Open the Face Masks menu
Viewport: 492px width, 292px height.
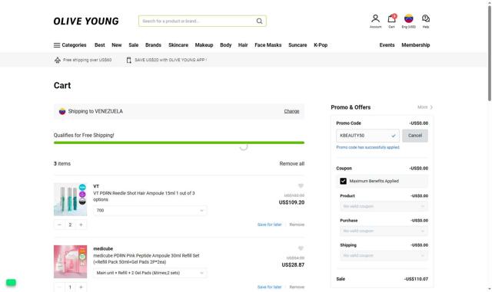pyautogui.click(x=268, y=45)
